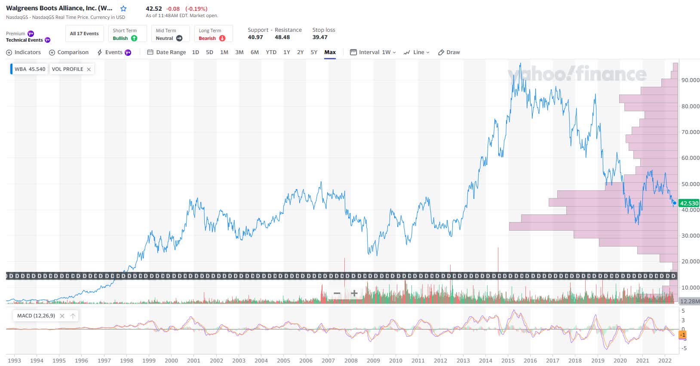The image size is (700, 366).
Task: Select the 1M range
Action: (x=224, y=52)
